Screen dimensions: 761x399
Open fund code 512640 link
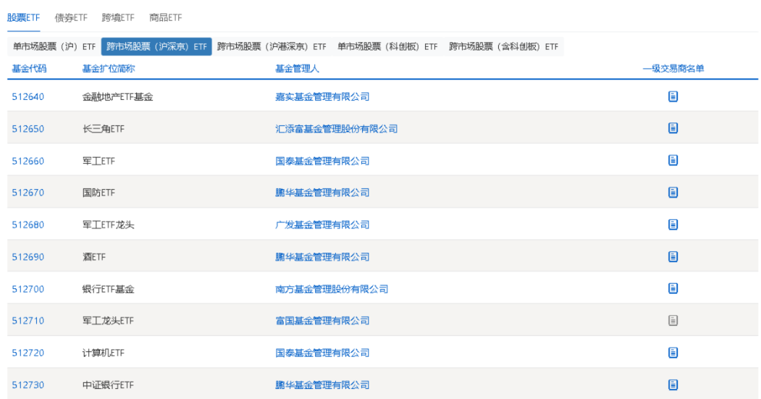(x=28, y=96)
